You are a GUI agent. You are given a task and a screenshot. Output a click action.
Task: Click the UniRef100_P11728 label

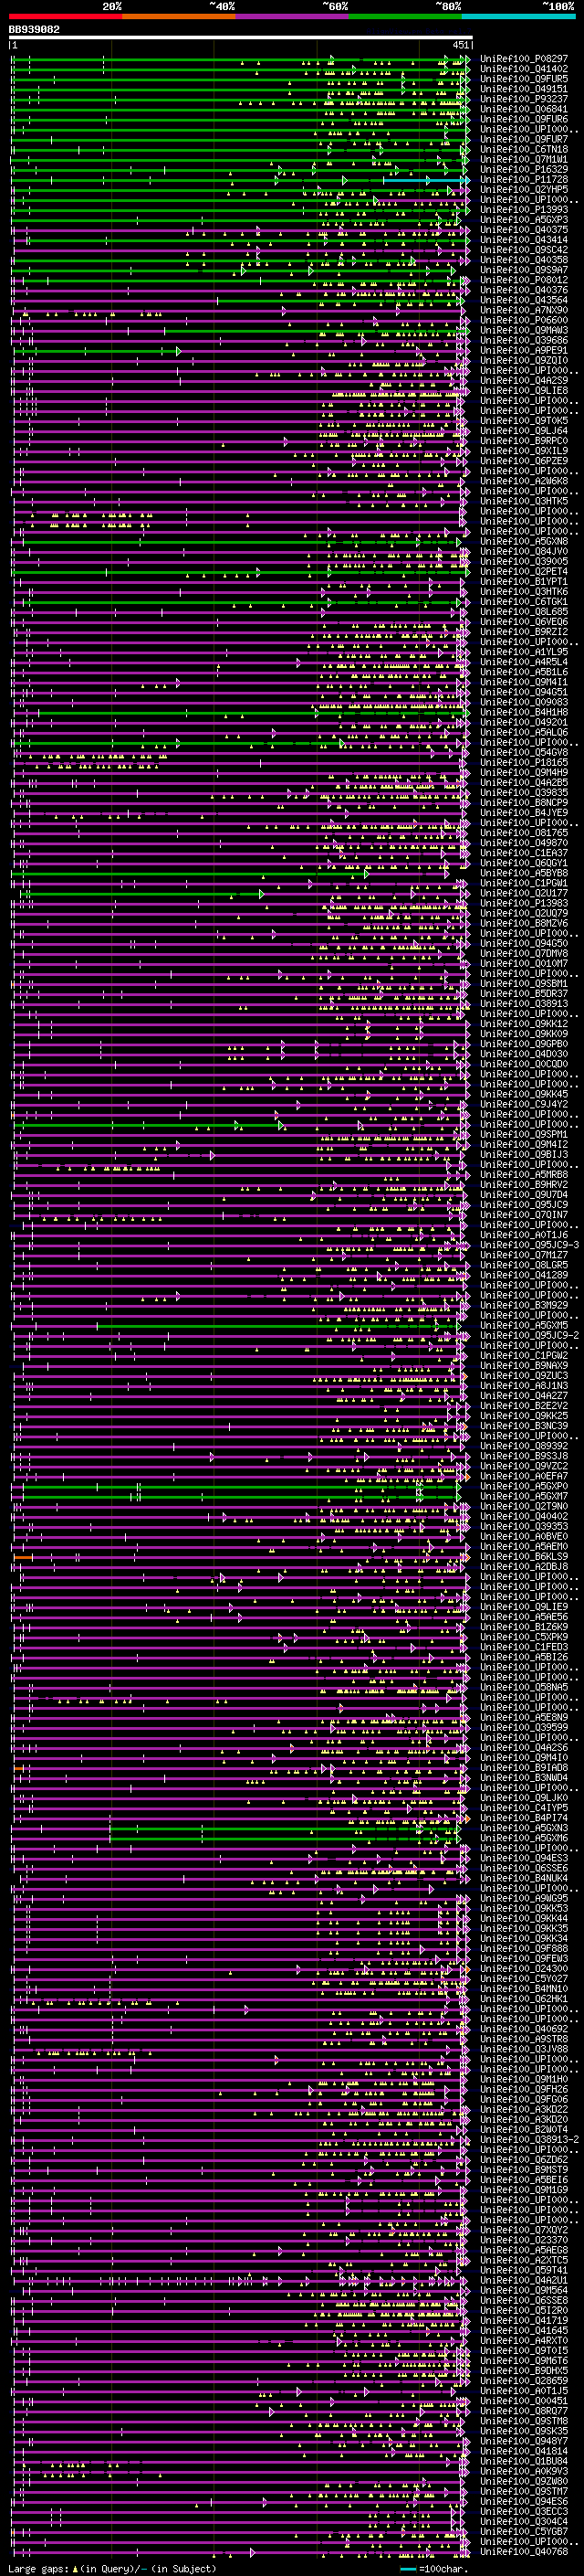[524, 179]
